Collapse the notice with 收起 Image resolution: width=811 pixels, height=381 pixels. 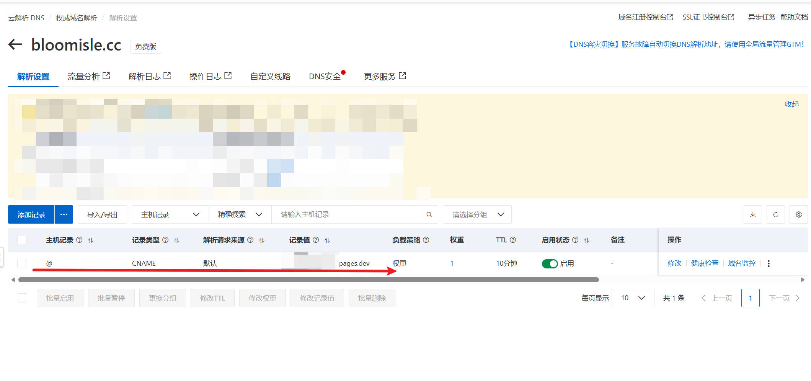[x=791, y=104]
